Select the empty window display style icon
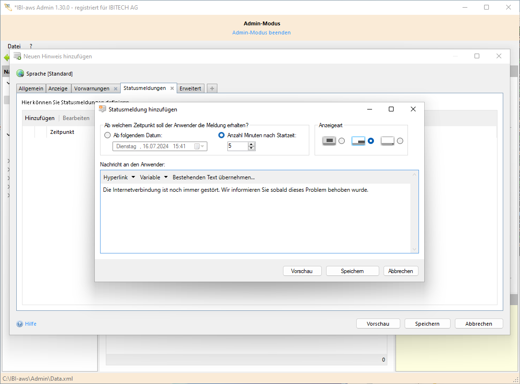This screenshot has width=520, height=384. pyautogui.click(x=387, y=141)
